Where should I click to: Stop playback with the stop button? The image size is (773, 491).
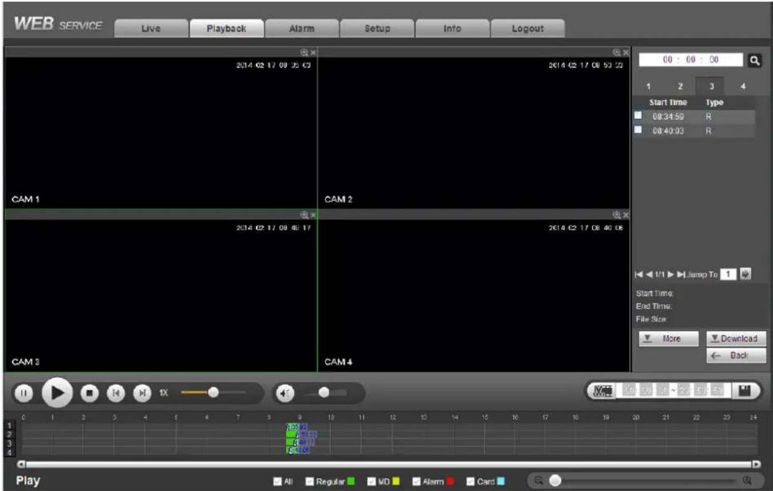click(90, 393)
